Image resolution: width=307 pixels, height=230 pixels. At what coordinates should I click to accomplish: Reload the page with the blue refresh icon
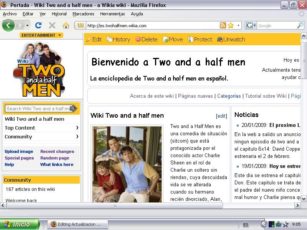(x=38, y=25)
